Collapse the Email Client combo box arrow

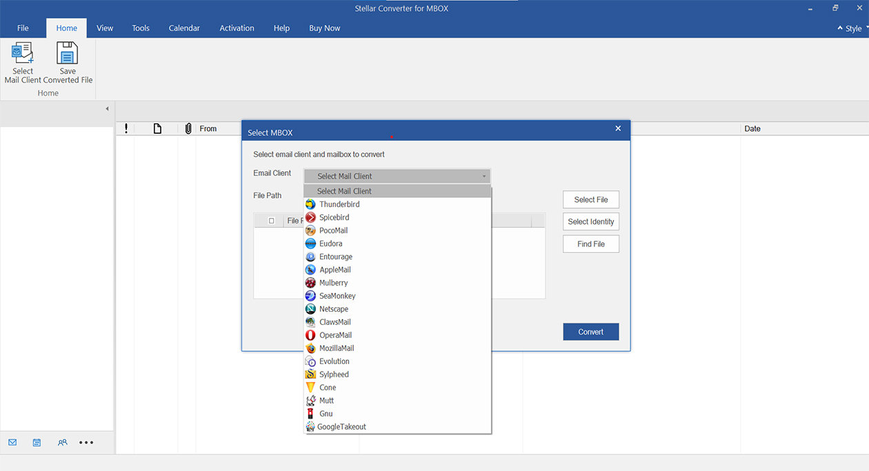click(484, 177)
